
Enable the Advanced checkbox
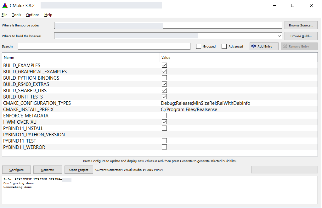(224, 46)
